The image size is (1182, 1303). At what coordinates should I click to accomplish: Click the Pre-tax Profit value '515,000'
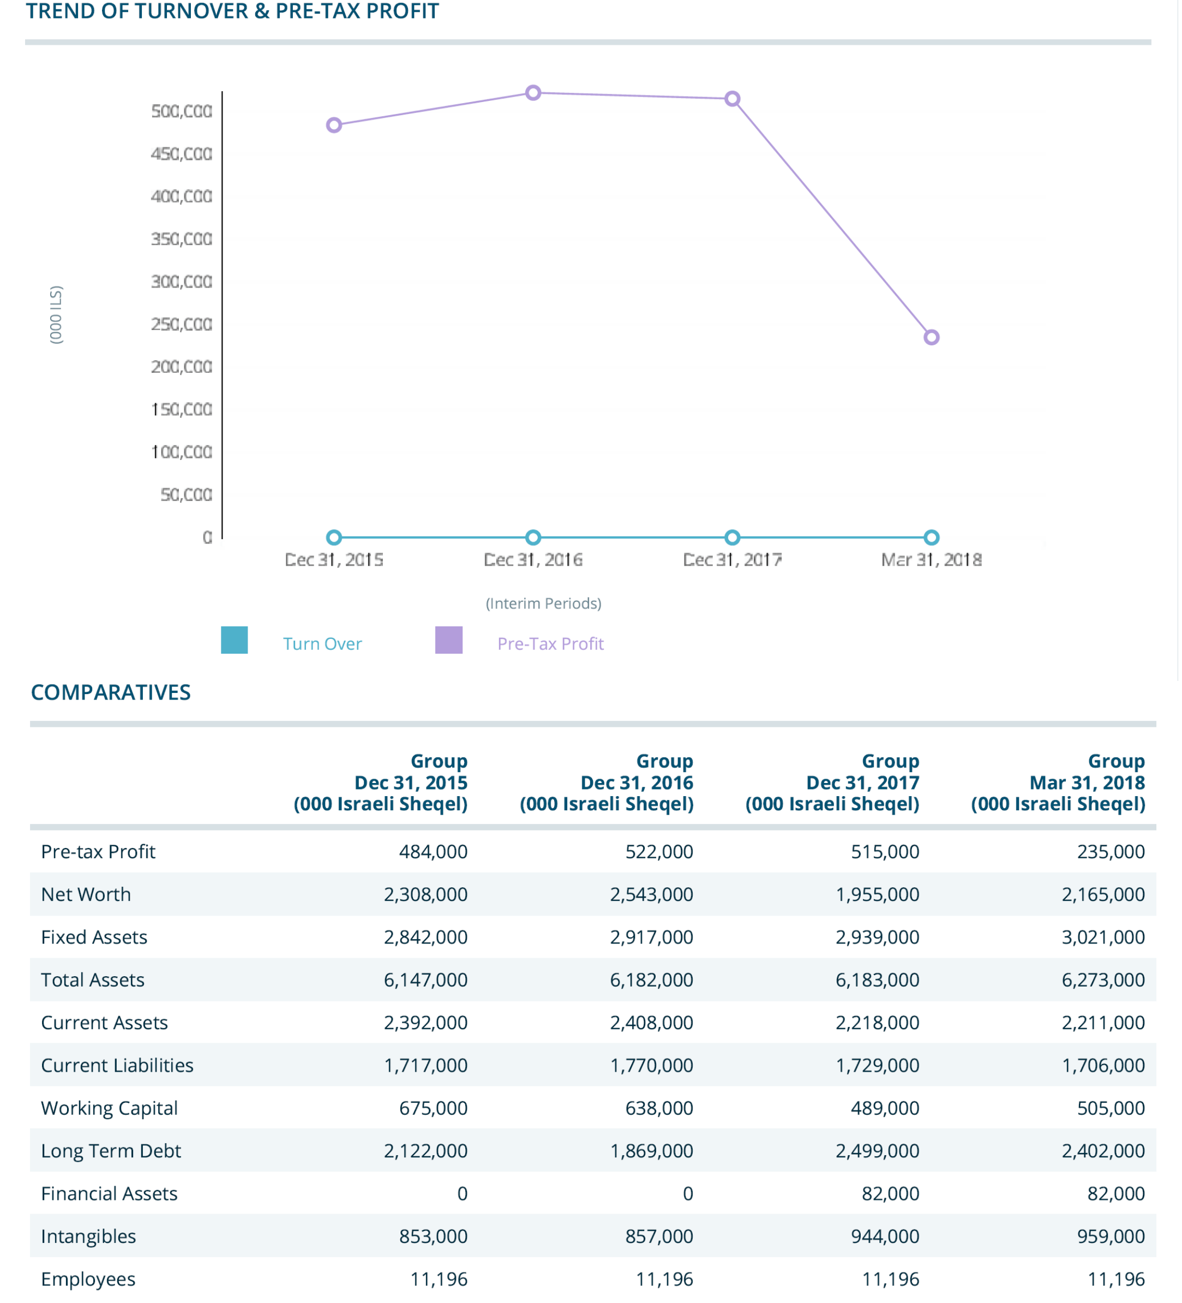coord(885,852)
